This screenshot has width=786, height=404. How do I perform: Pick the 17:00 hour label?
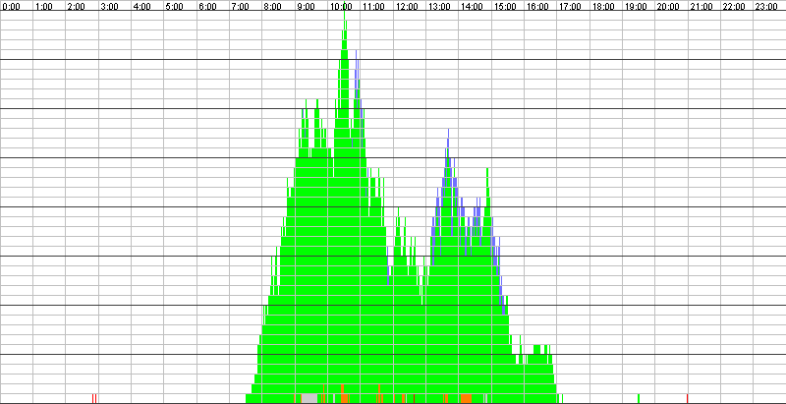(571, 7)
